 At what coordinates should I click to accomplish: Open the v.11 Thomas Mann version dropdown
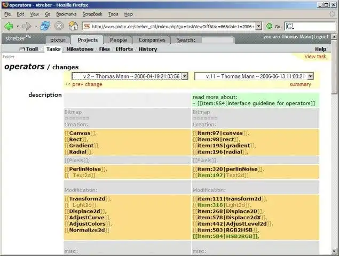click(310, 76)
